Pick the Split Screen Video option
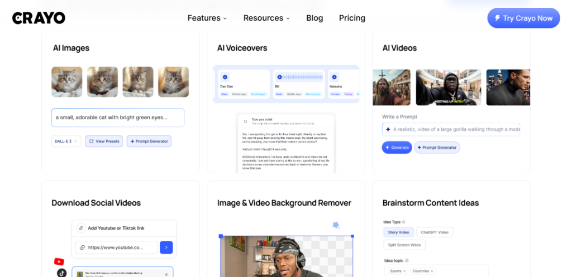Screen dimensions: 572x277 (404, 245)
